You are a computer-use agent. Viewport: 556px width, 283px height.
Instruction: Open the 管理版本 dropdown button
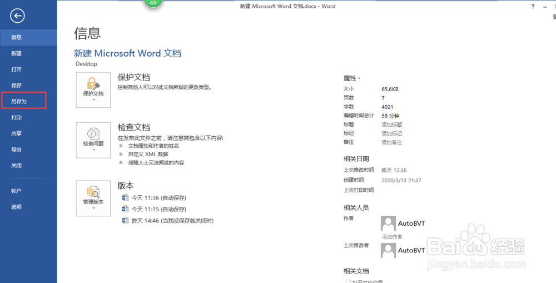(93, 198)
